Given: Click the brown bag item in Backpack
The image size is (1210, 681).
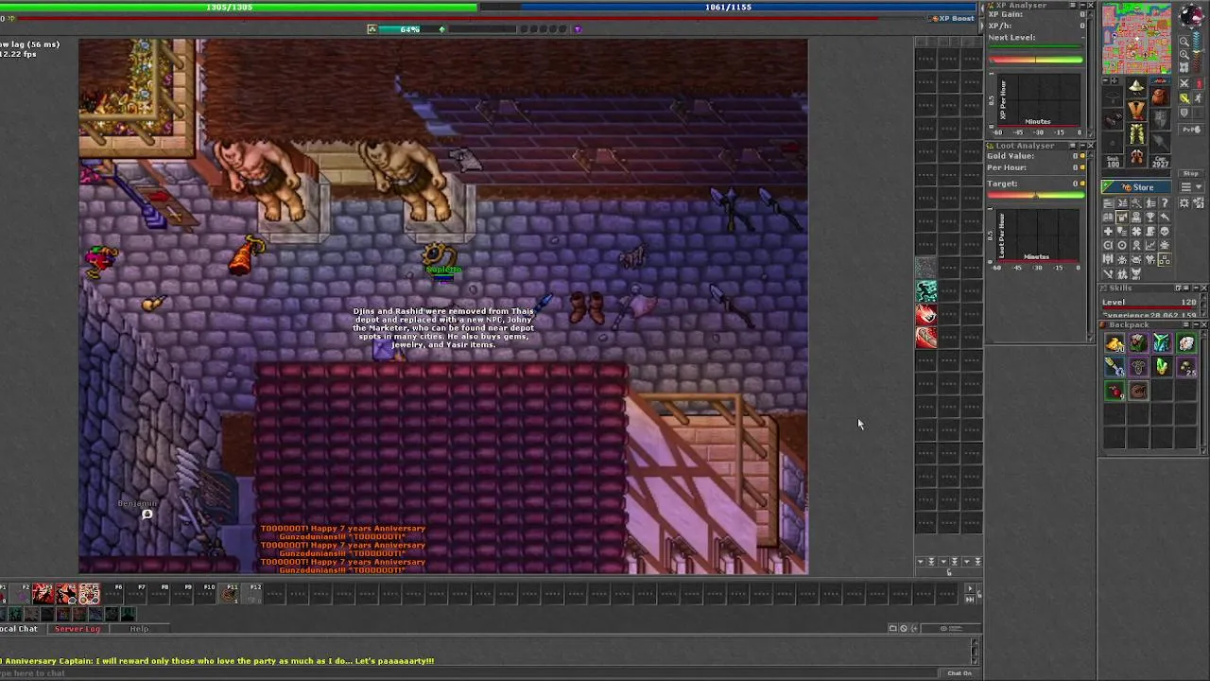Looking at the screenshot, I should (x=1138, y=391).
